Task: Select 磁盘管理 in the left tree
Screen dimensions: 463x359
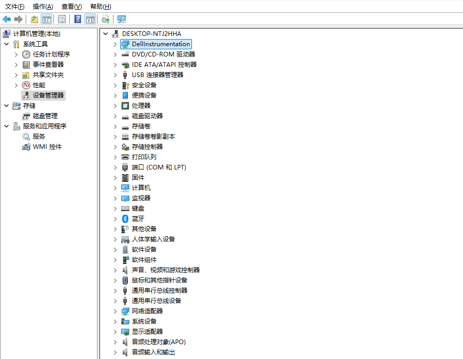Action: (x=45, y=116)
